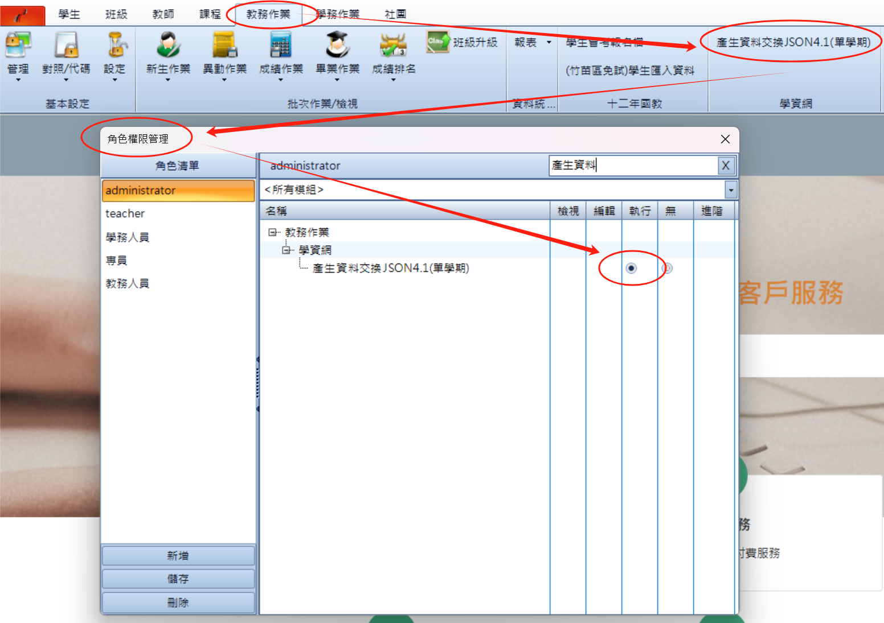Select the 教務人員 role
884x623 pixels.
point(178,284)
